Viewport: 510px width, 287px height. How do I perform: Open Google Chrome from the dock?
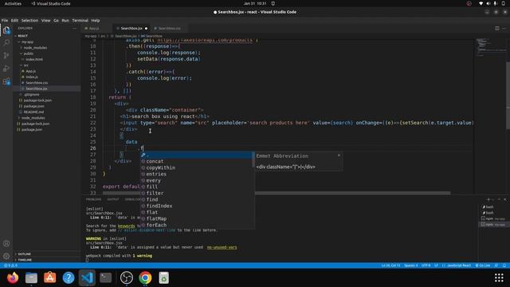click(x=145, y=278)
